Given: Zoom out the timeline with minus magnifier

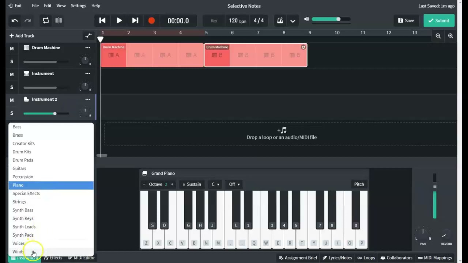Looking at the screenshot, I should click(x=438, y=36).
